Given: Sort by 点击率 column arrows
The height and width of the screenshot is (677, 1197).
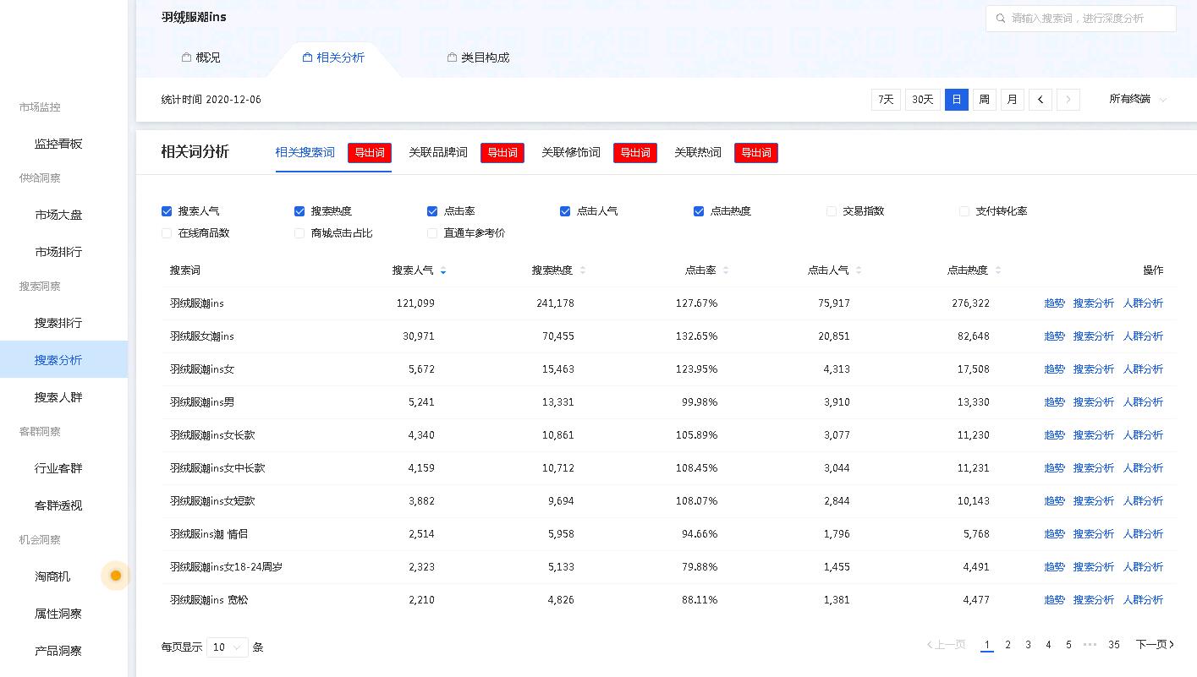Looking at the screenshot, I should click(726, 270).
